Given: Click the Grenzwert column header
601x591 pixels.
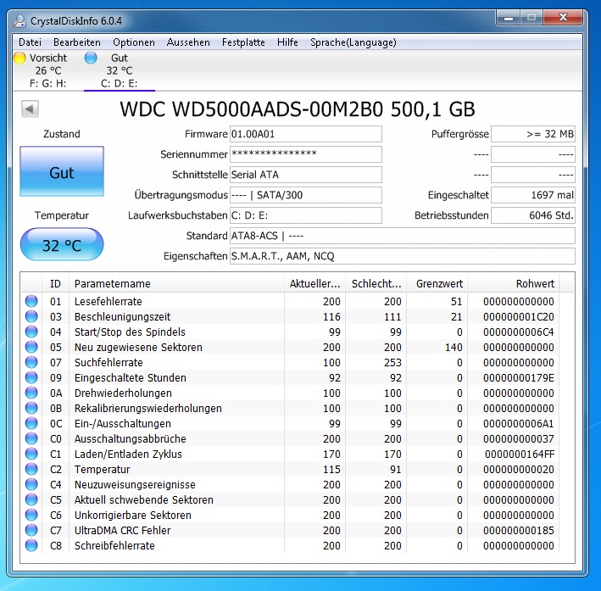Looking at the screenshot, I should pos(437,283).
